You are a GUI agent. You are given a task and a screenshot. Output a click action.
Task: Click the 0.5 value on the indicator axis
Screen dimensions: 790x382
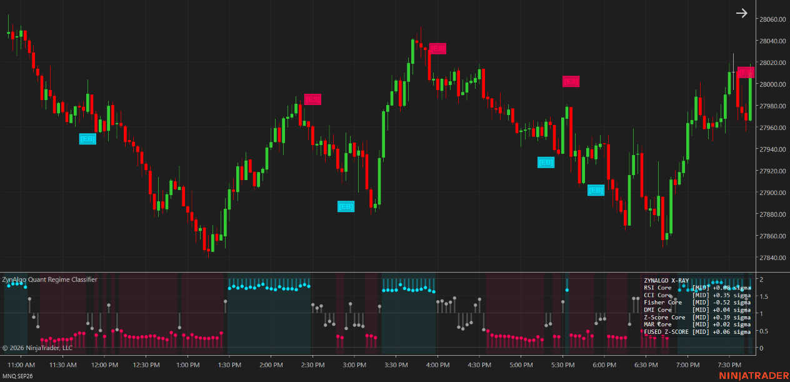coord(763,331)
